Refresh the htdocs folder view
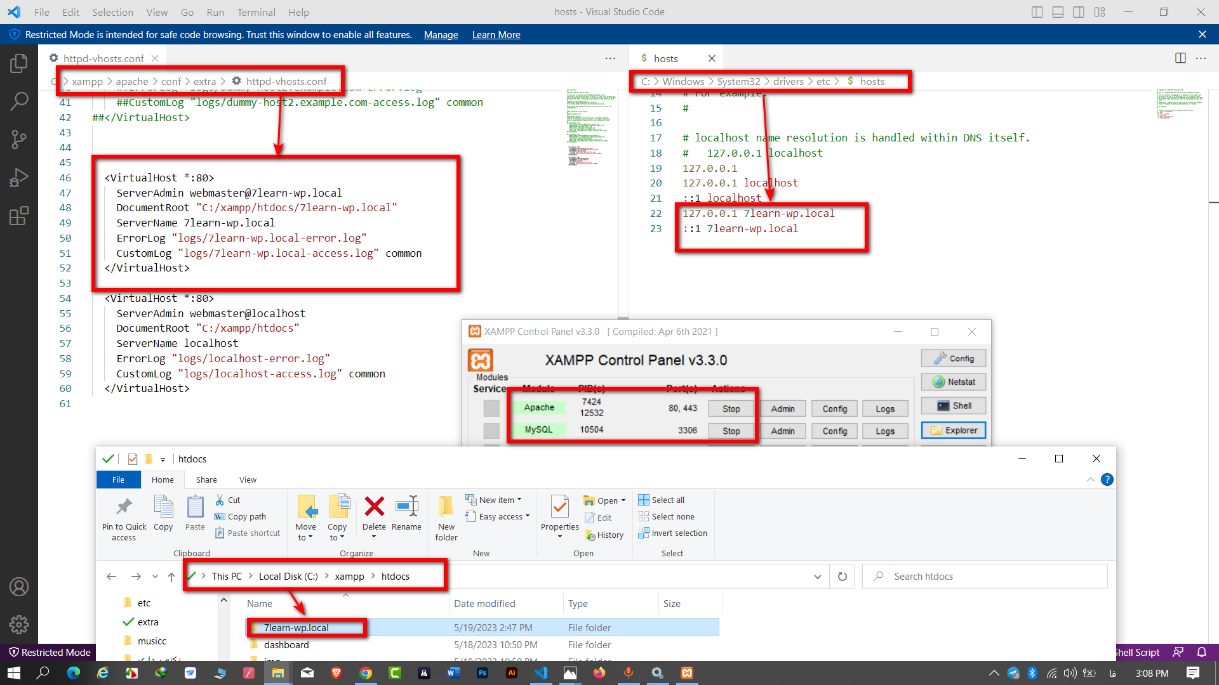1219x685 pixels. click(842, 577)
